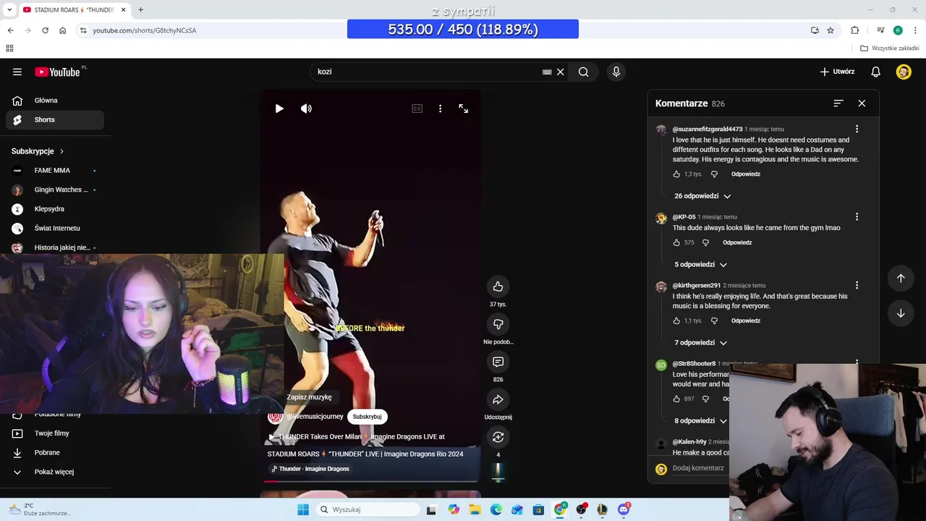Image resolution: width=926 pixels, height=521 pixels.
Task: Open Wszystkie zakładki bookmarks folder
Action: pos(890,48)
